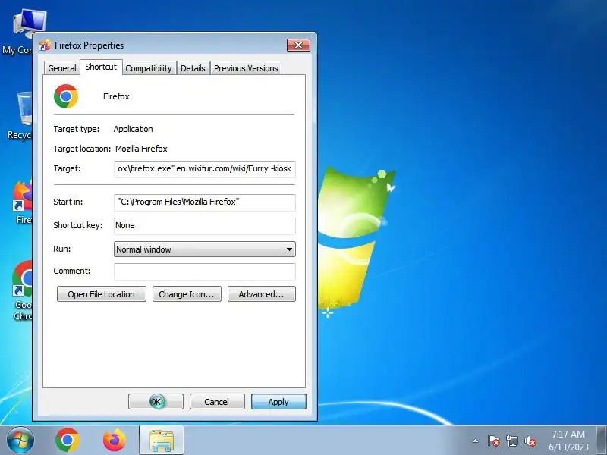Click the Show desktop button
This screenshot has height=455, width=607.
coord(602,441)
